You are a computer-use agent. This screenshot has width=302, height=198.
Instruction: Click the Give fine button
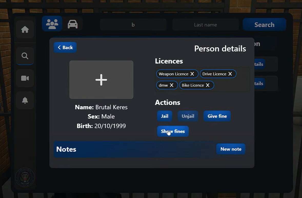(217, 116)
